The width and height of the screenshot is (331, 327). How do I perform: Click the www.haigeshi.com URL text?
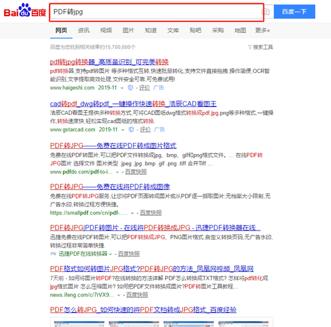pyautogui.click(x=72, y=88)
